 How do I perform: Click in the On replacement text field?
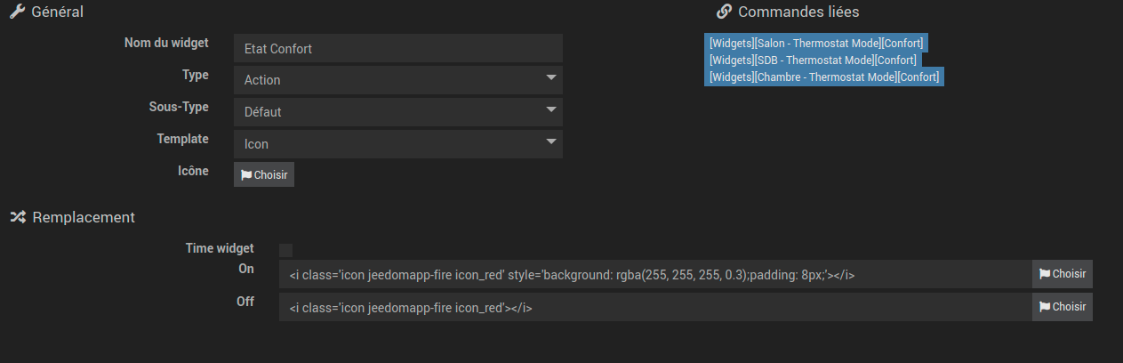click(655, 276)
